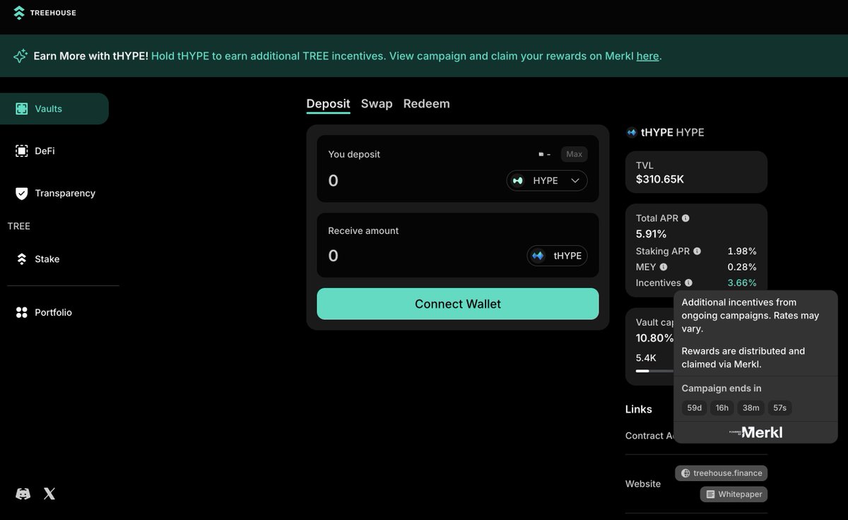The width and height of the screenshot is (848, 520).
Task: Open the Merkl 'here' link in the banner
Action: (x=647, y=56)
